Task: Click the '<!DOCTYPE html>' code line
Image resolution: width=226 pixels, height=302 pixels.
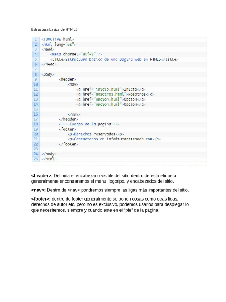Action: tap(58, 39)
